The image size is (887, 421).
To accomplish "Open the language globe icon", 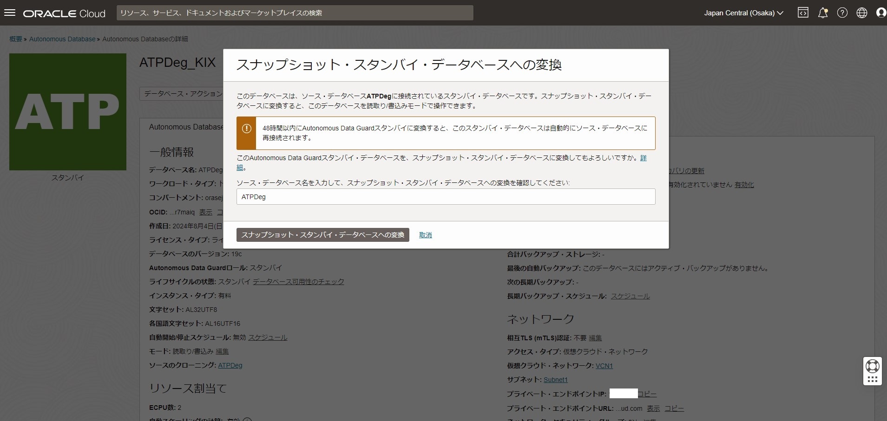I will [x=861, y=13].
